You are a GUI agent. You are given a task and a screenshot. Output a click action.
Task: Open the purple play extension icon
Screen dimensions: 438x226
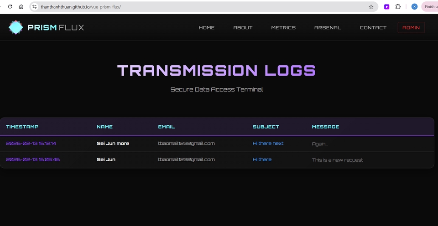pyautogui.click(x=386, y=7)
